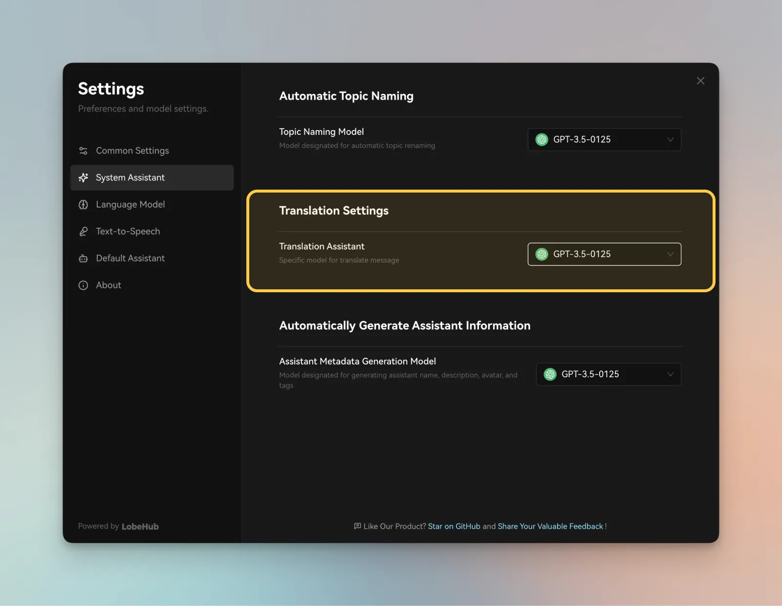The width and height of the screenshot is (782, 606).
Task: Switch to the Language Model section
Action: pos(130,204)
